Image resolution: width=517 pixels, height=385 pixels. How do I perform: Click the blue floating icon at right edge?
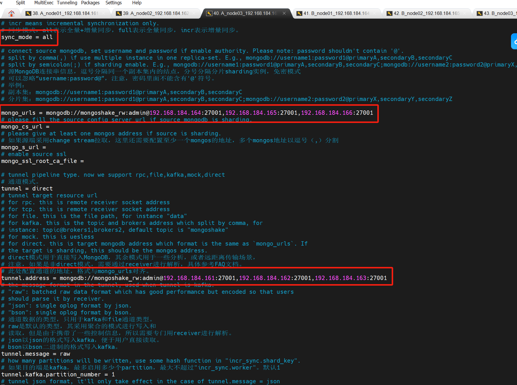coord(514,42)
